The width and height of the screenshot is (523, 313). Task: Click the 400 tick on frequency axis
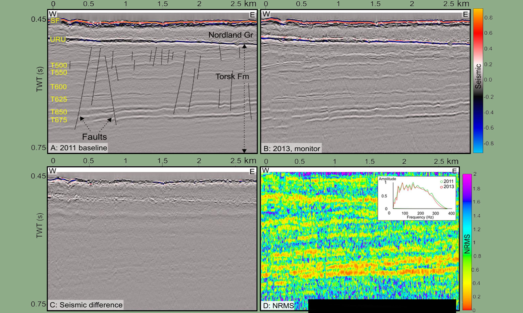[x=451, y=213]
